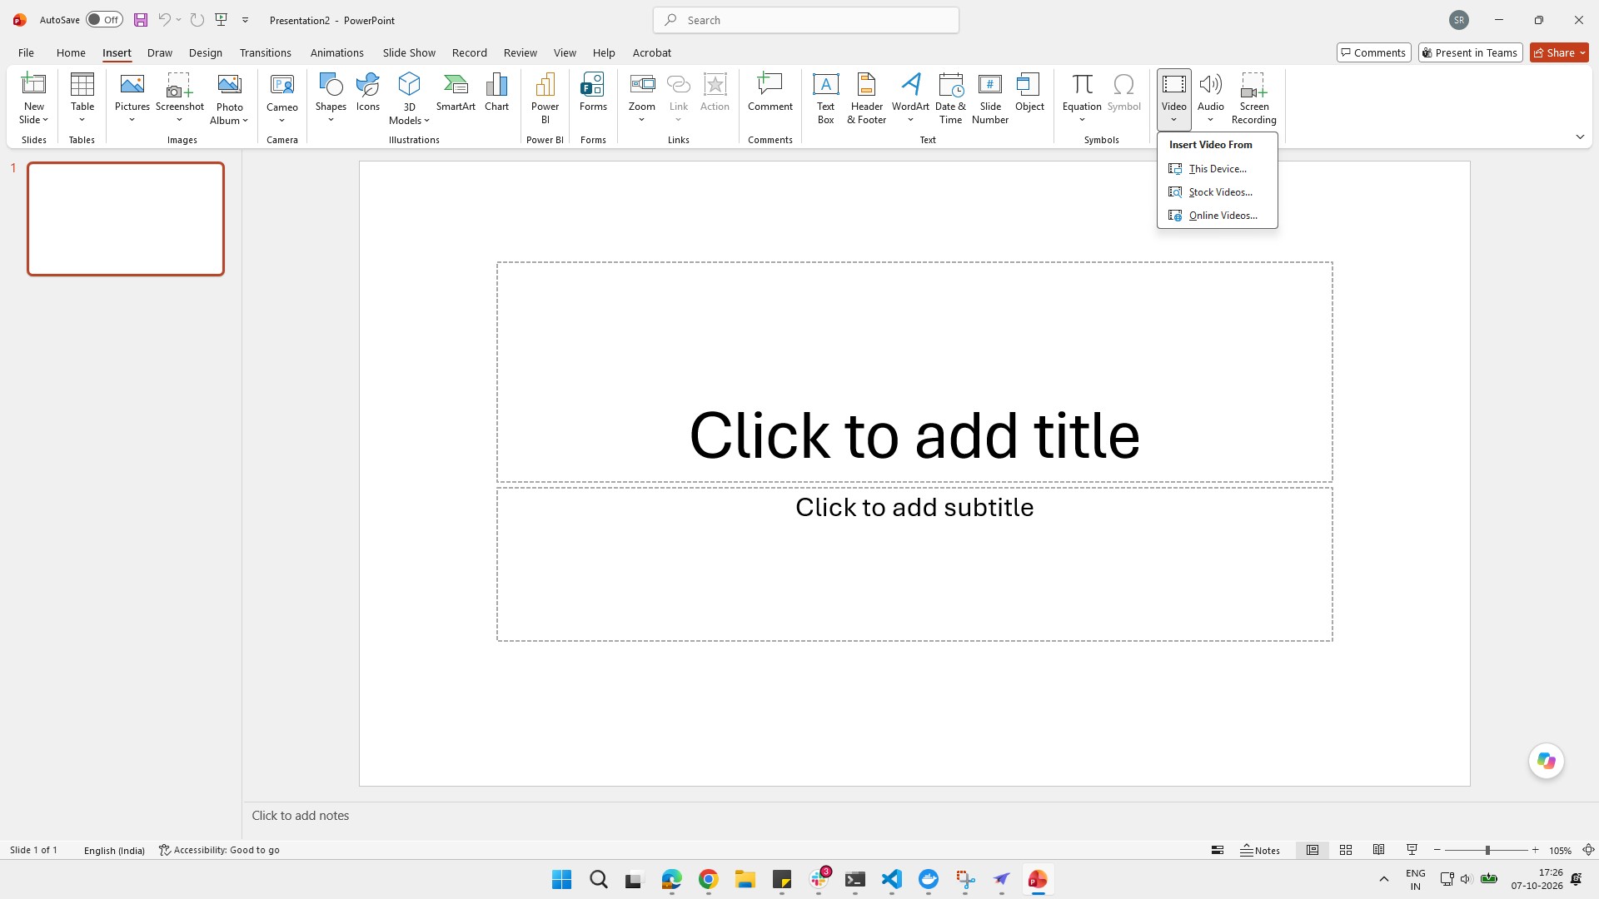Select Normal view in the status bar

pyautogui.click(x=1313, y=850)
